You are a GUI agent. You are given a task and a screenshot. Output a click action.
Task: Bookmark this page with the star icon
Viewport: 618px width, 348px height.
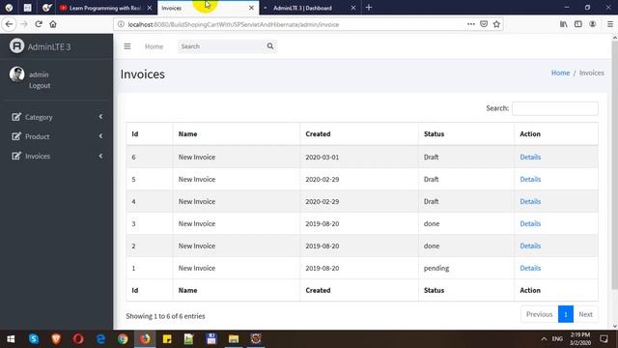click(x=496, y=24)
